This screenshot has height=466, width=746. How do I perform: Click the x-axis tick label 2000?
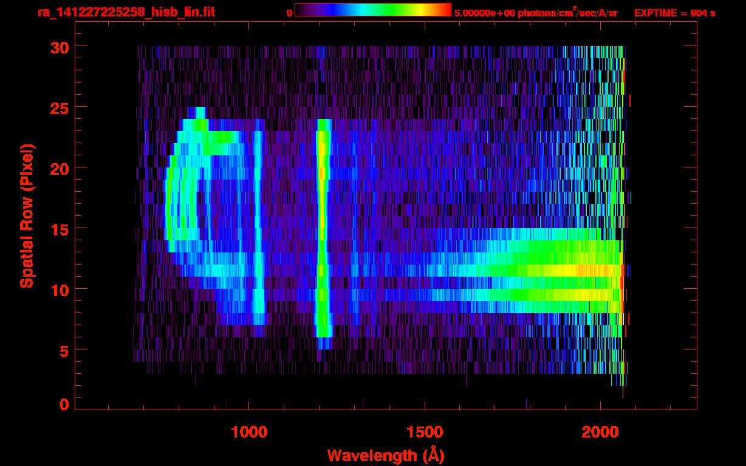point(600,432)
